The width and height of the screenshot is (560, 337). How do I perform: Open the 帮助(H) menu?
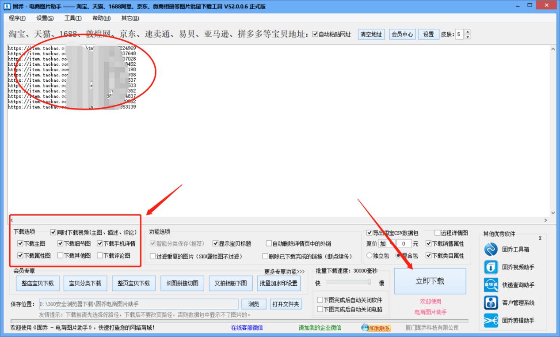click(102, 18)
